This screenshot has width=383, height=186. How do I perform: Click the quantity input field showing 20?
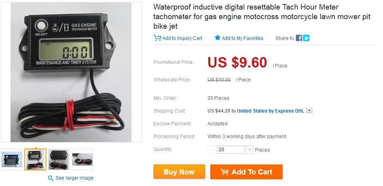(x=230, y=150)
